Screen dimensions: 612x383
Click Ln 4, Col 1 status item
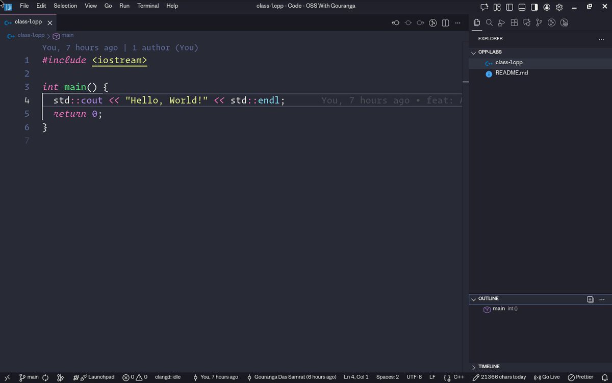356,377
